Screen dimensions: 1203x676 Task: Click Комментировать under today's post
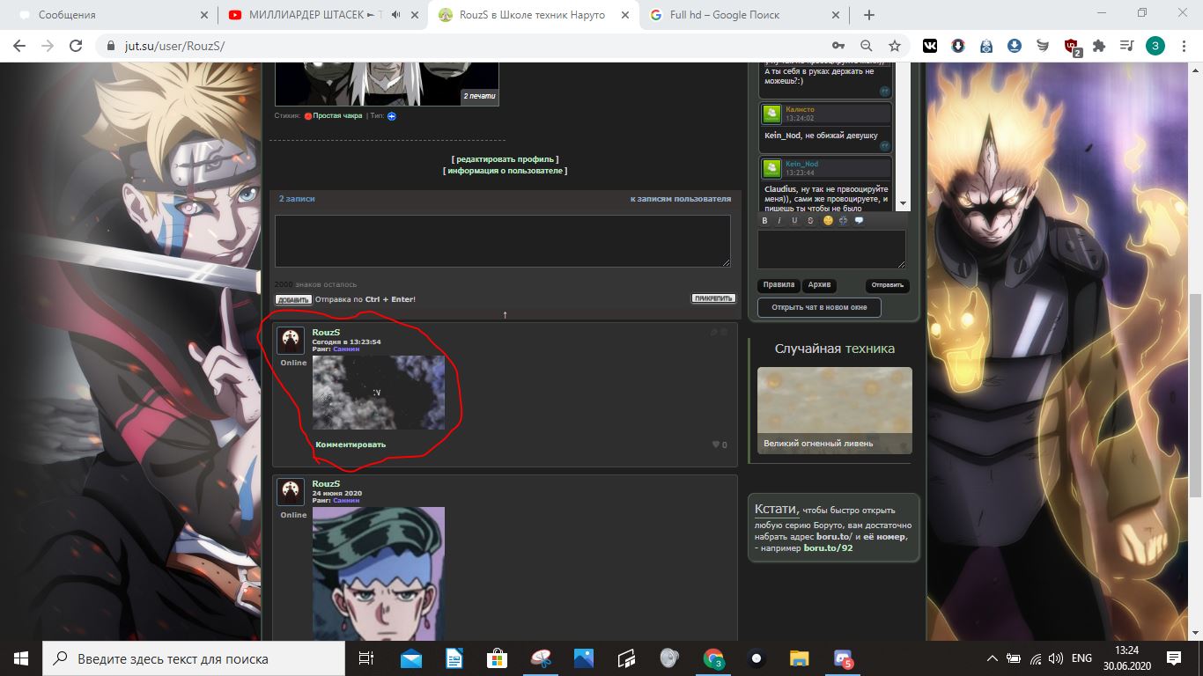(351, 445)
